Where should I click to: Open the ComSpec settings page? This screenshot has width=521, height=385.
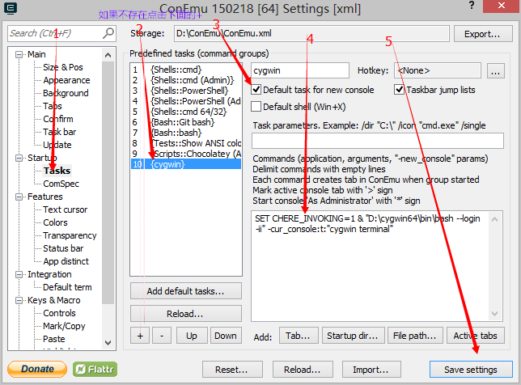(61, 184)
